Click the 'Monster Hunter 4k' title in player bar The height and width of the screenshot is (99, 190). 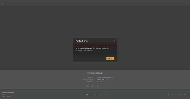[x=8, y=92]
